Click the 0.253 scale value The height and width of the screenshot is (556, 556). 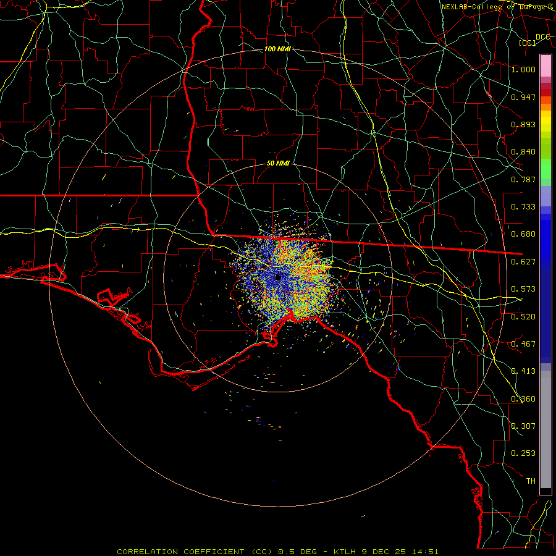[523, 453]
